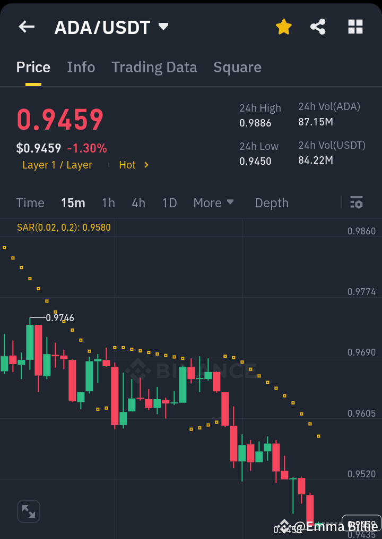Open the Hot category chevron

(147, 165)
